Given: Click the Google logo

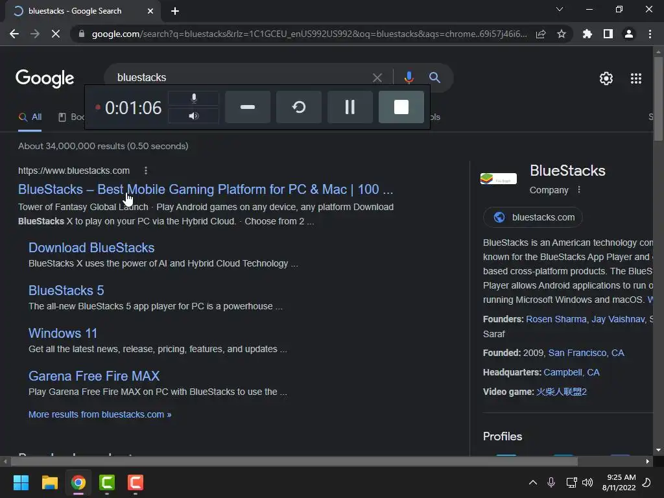Looking at the screenshot, I should [45, 78].
